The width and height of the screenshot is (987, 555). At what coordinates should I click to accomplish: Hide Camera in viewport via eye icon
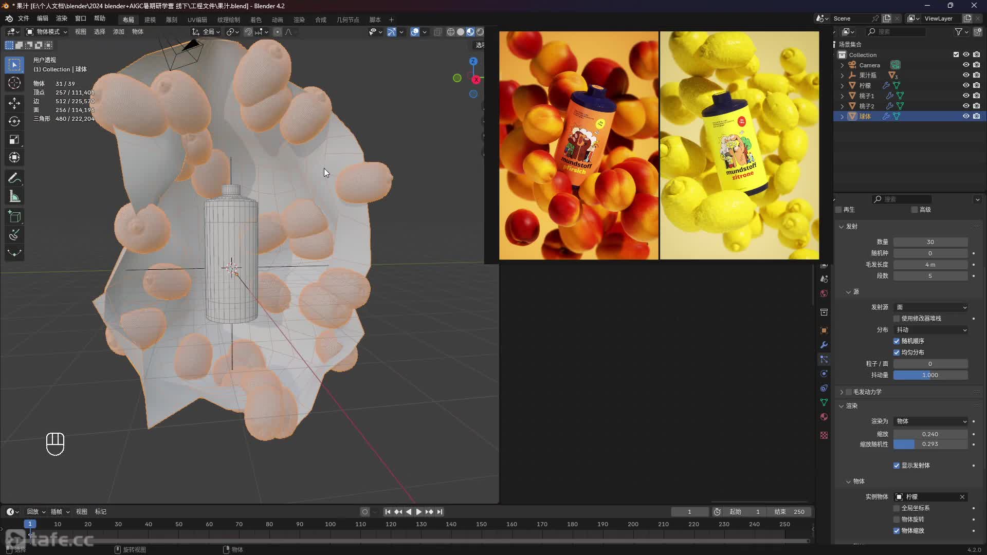point(966,65)
